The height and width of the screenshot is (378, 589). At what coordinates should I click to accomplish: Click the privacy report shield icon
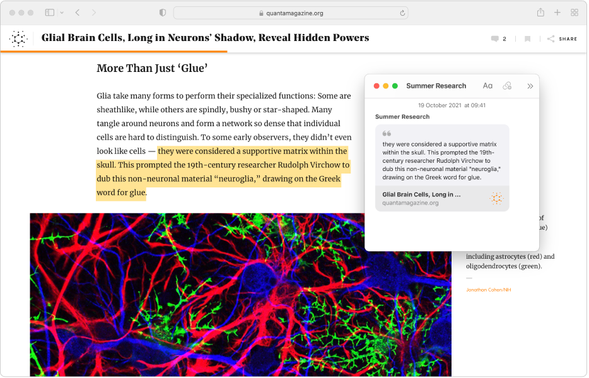(163, 13)
